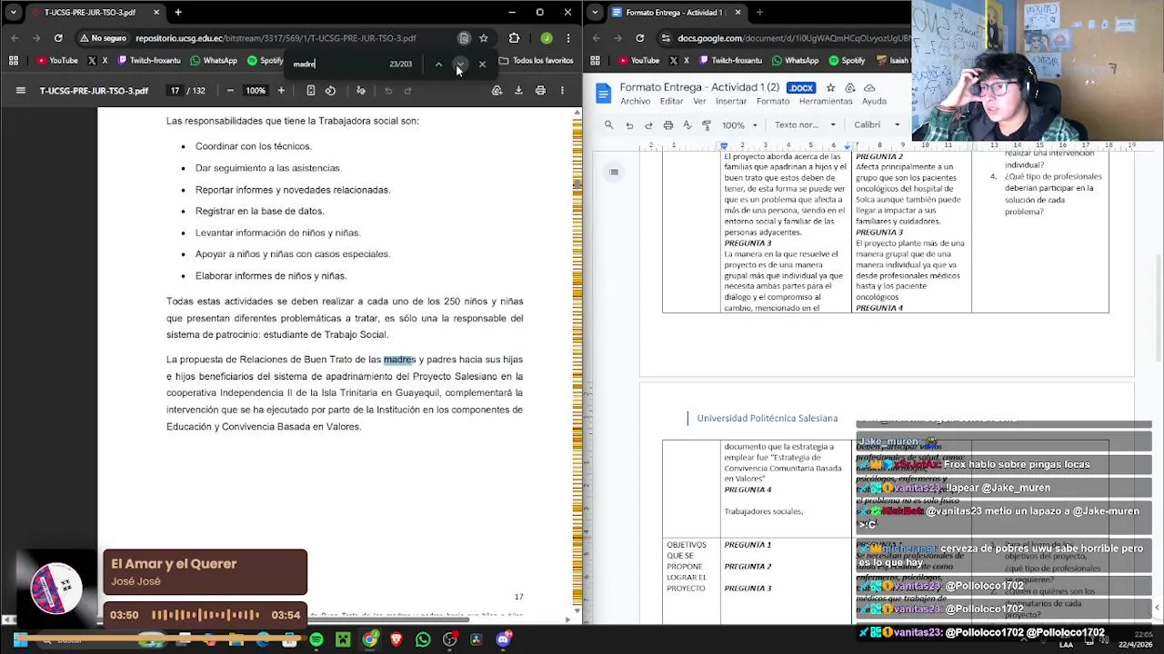Select the paint format tool in Docs

pyautogui.click(x=707, y=125)
